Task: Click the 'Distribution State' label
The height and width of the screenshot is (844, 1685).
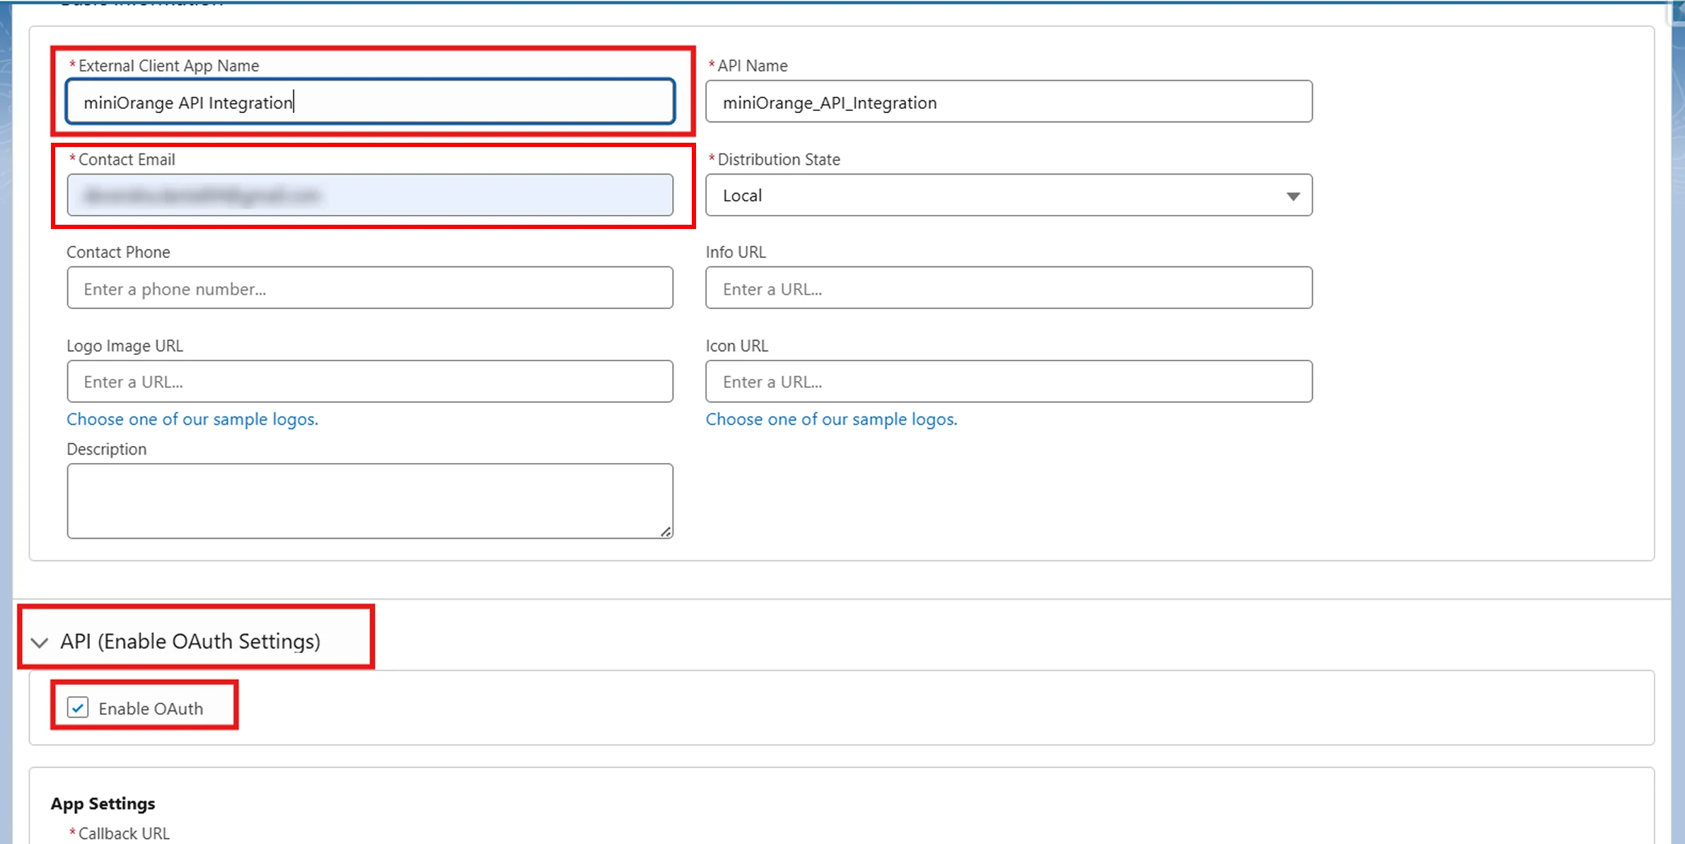Action: pos(779,160)
